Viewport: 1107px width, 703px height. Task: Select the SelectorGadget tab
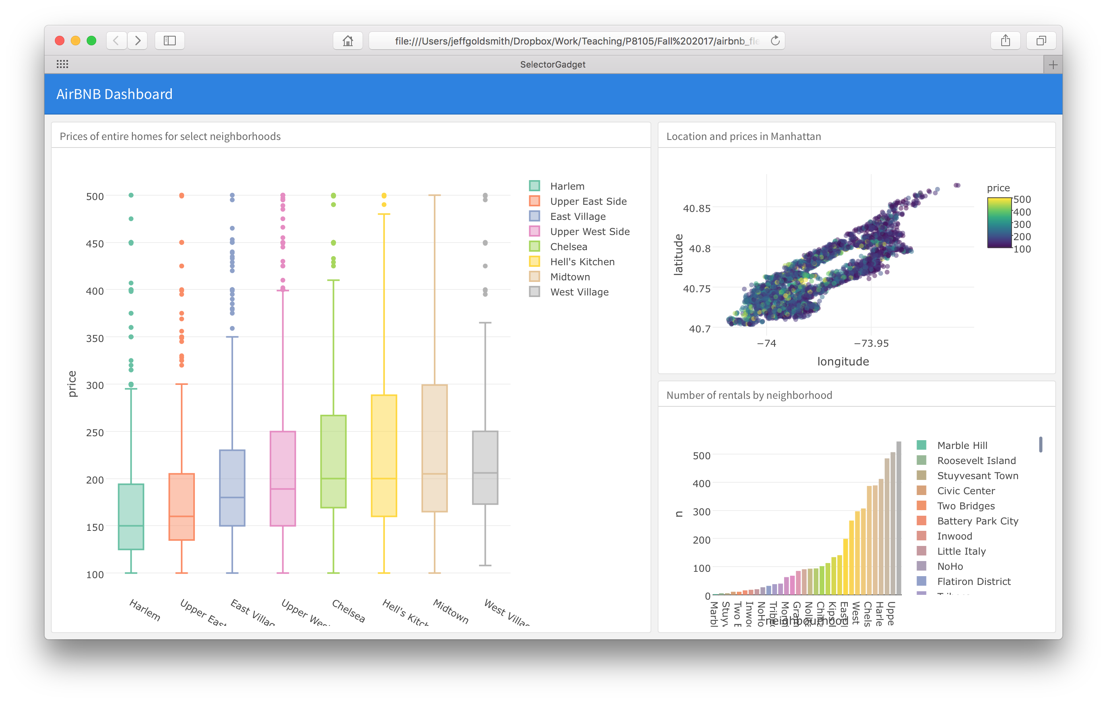553,64
